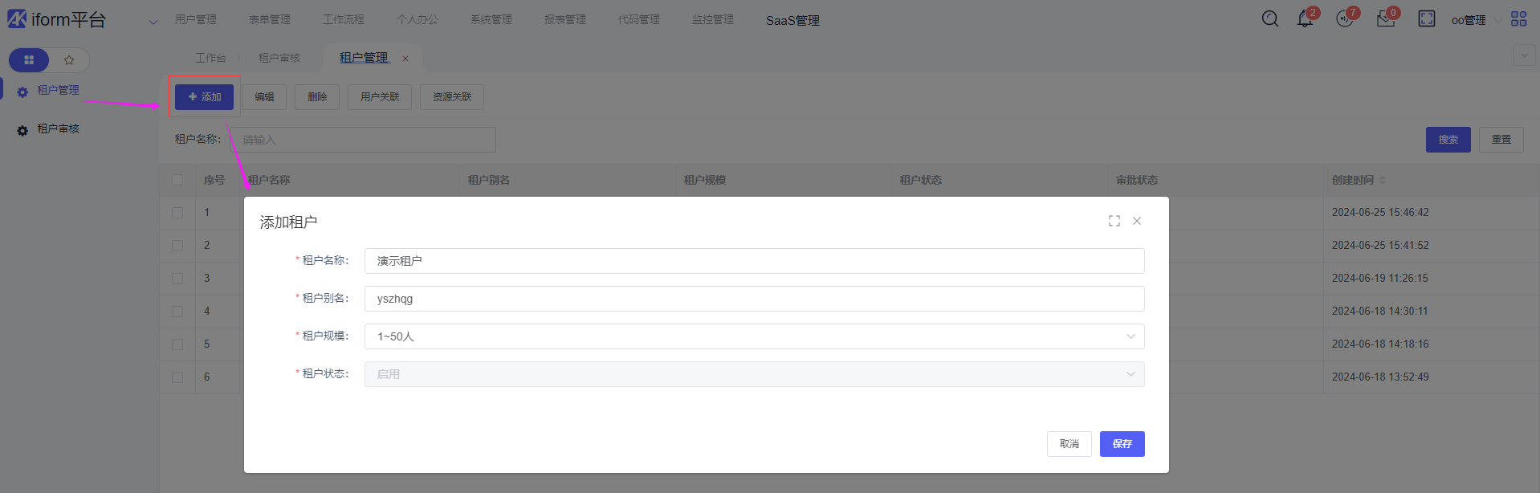The height and width of the screenshot is (493, 1540).
Task: Open the inbox icon with 0 badge
Action: [1385, 19]
